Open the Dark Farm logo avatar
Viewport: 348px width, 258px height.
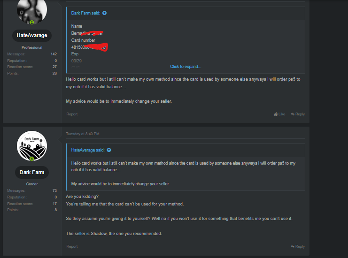click(32, 145)
